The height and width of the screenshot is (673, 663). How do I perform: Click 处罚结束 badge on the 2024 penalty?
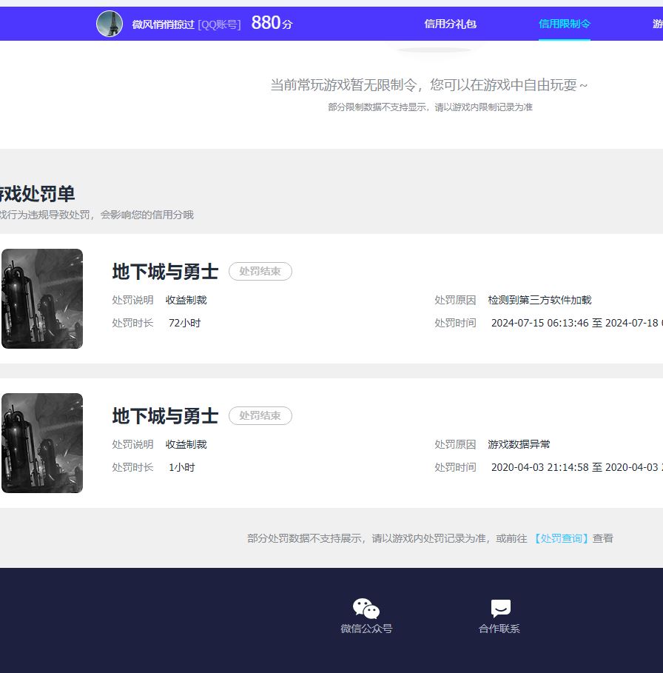point(260,272)
